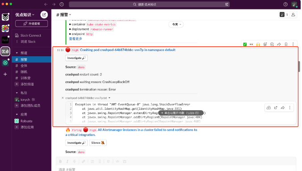The image size is (302, 171).
Task: Open user profile avatar at top right
Action: tap(294, 4)
